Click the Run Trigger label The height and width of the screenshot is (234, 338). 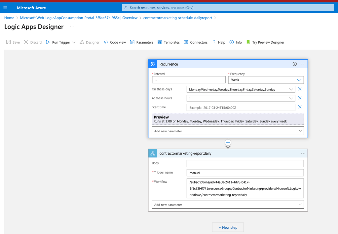tap(61, 42)
